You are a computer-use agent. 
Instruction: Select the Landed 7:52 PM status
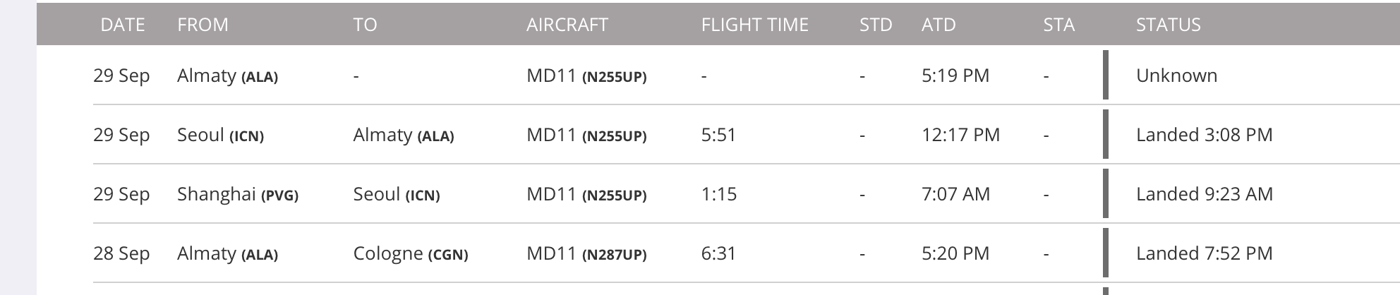[1205, 253]
